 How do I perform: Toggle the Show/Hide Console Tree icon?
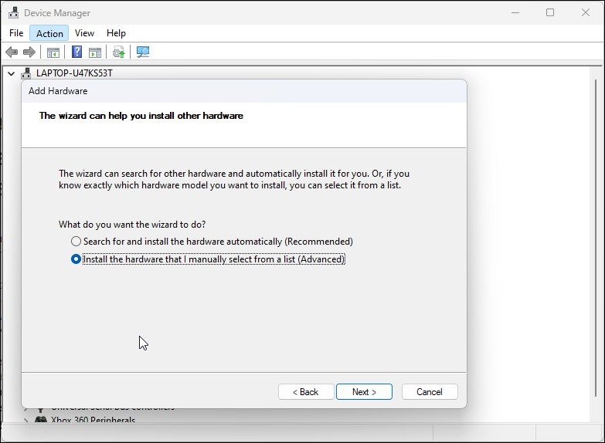(53, 52)
